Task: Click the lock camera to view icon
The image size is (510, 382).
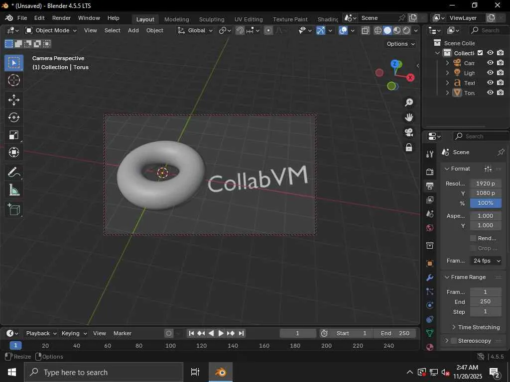Action: pos(409,147)
